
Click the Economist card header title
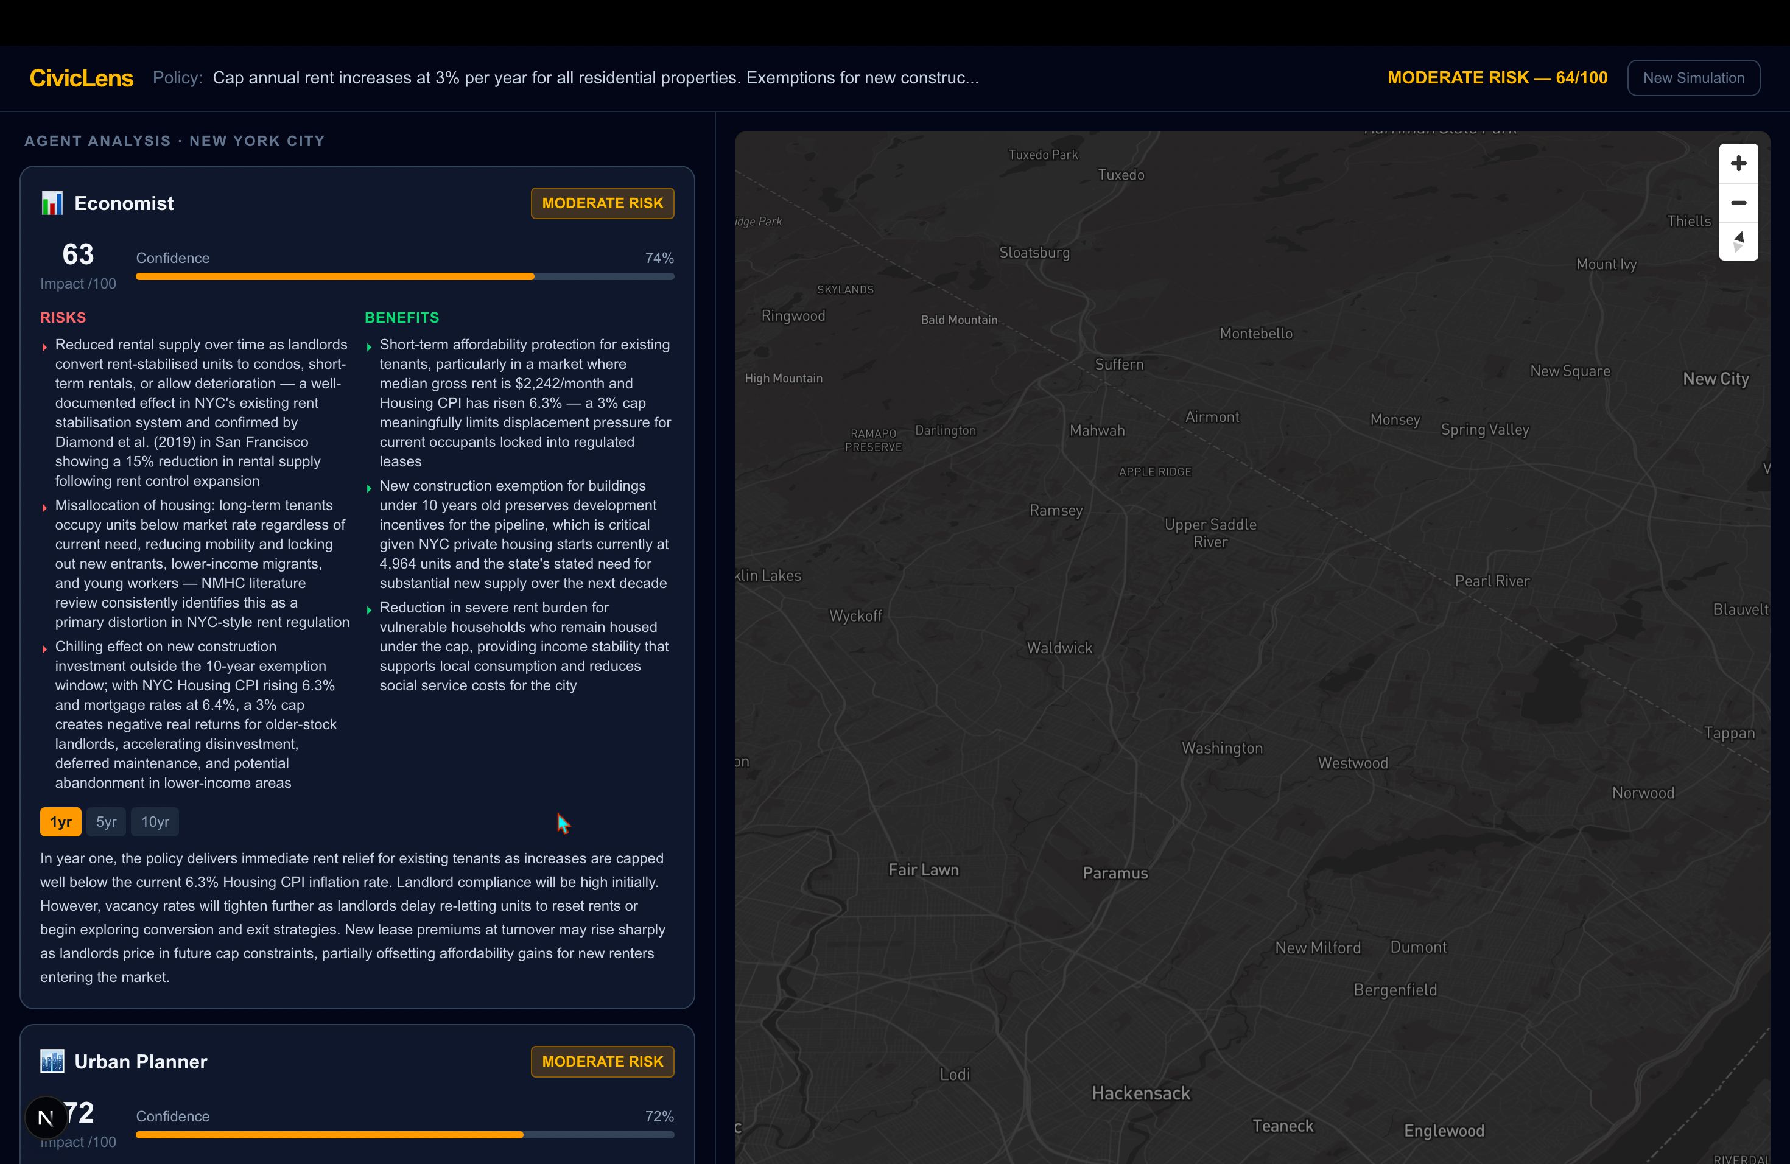[x=124, y=203]
